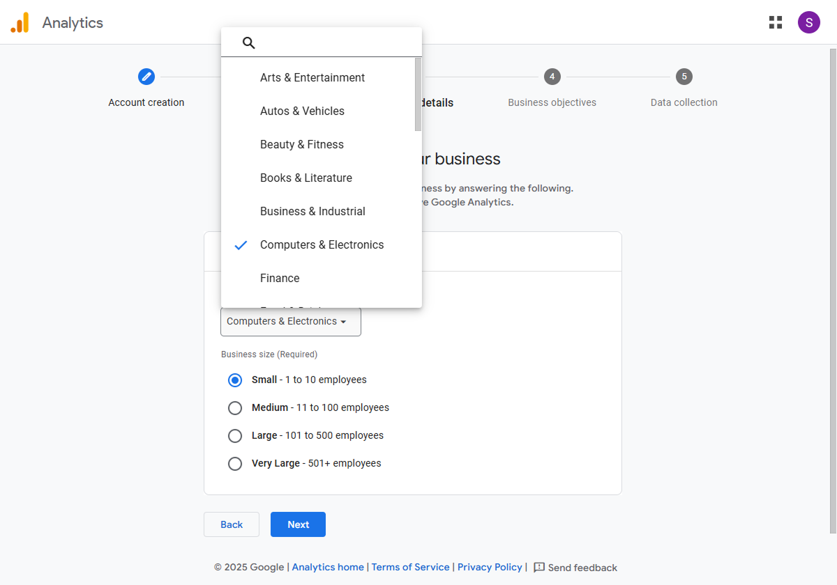
Task: Click the Google Analytics logo
Action: pyautogui.click(x=21, y=22)
